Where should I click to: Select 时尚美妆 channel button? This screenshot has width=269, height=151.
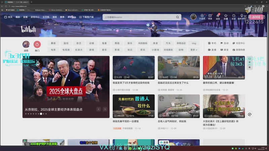(168, 50)
